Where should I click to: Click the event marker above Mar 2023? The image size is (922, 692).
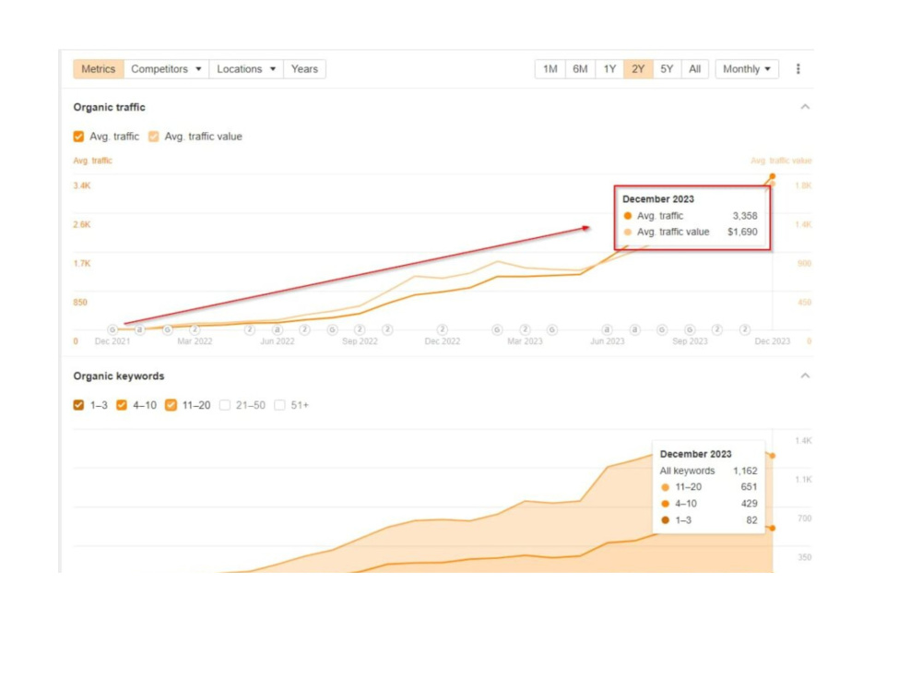526,329
